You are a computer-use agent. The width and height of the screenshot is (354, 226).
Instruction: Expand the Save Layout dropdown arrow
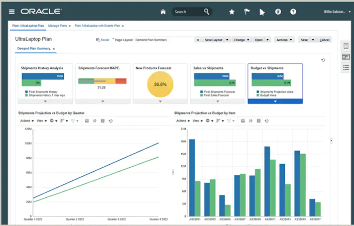pyautogui.click(x=227, y=40)
